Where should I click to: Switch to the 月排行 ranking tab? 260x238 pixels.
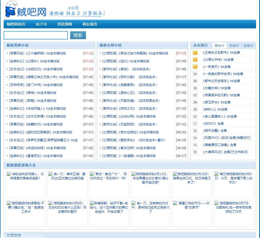234,45
